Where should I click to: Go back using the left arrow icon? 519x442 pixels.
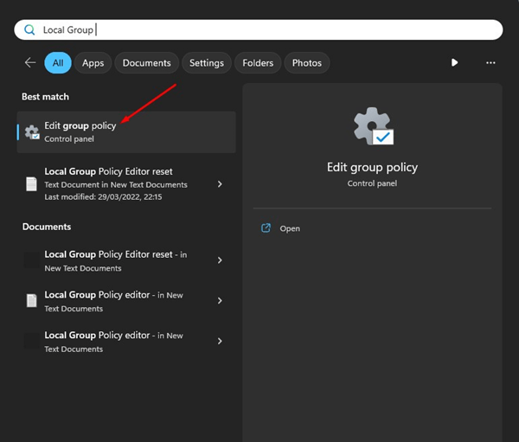[x=30, y=63]
